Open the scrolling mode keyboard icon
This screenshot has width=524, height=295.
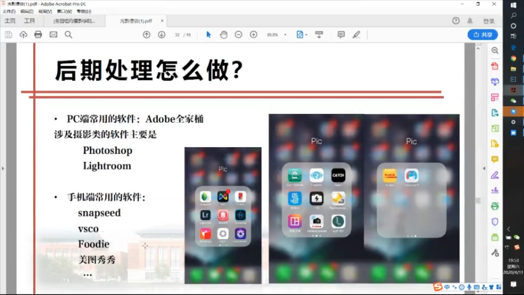[319, 35]
